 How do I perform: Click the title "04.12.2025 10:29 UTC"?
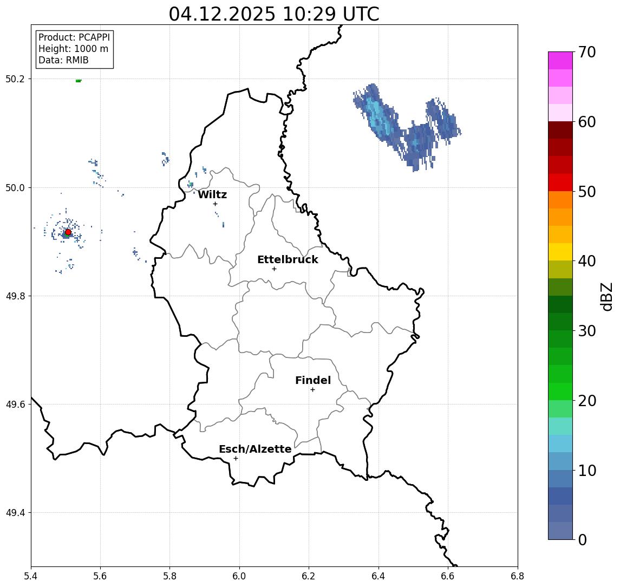pyautogui.click(x=274, y=14)
